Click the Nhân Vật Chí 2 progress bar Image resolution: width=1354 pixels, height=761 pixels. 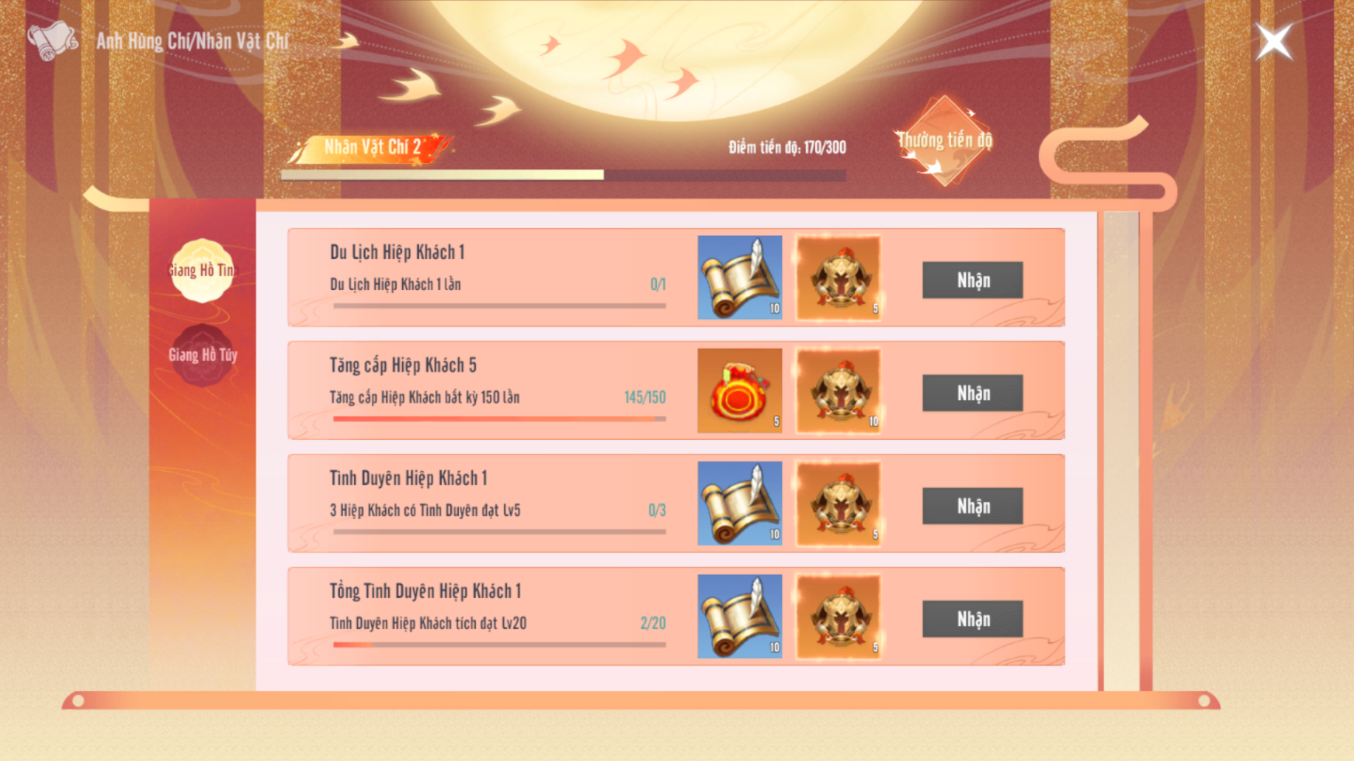[564, 175]
